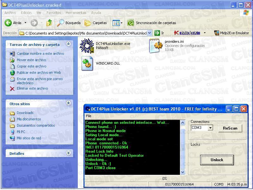Screen dimensions: 253x190
Task: Open the Herramientas menu
Action: (x=76, y=13)
